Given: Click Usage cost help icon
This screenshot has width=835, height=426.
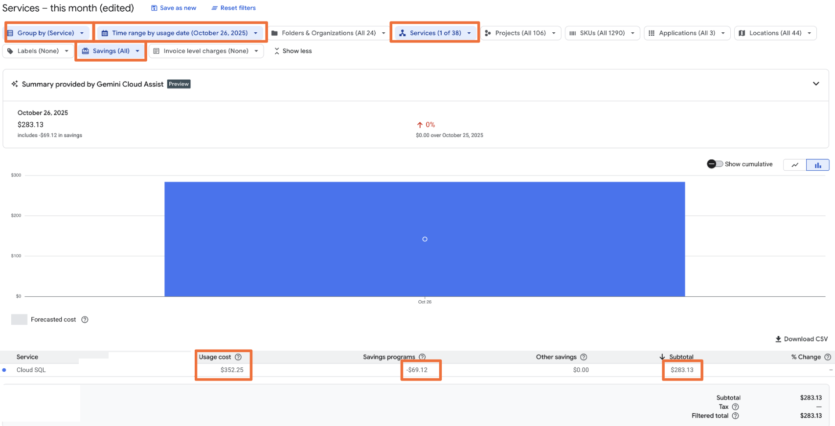Looking at the screenshot, I should coord(238,357).
